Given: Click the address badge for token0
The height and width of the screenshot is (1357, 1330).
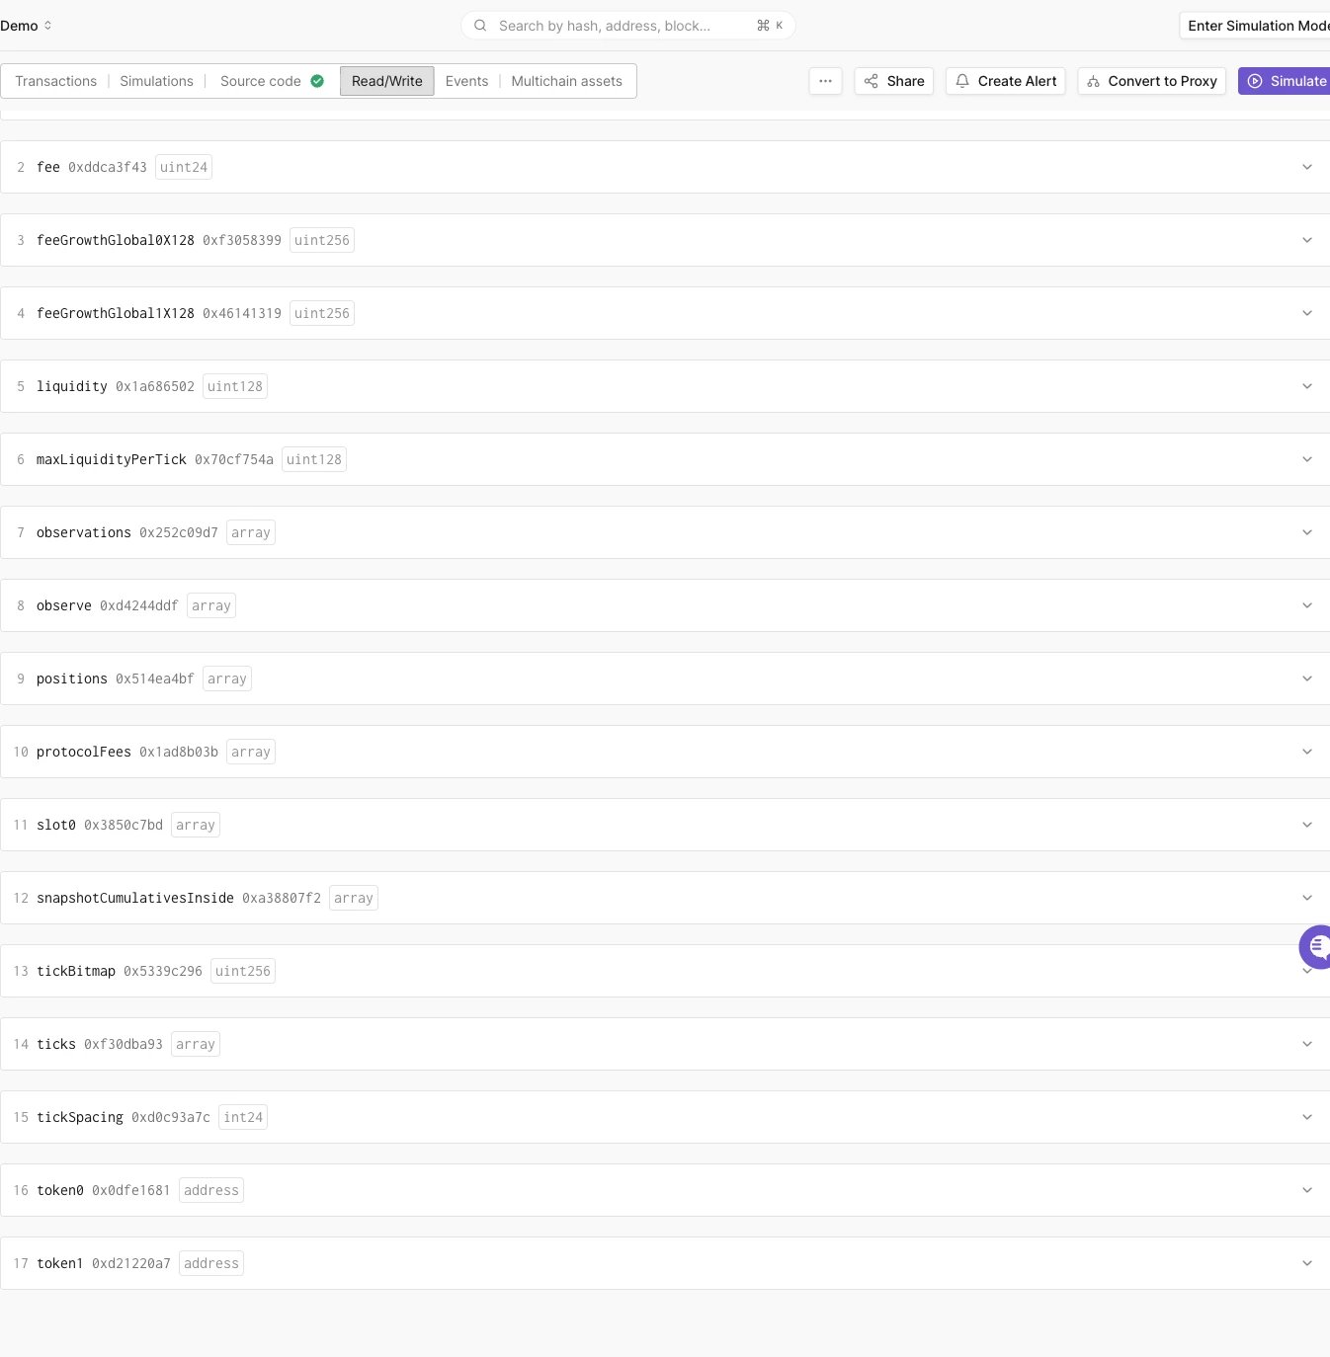Looking at the screenshot, I should click(x=211, y=1190).
